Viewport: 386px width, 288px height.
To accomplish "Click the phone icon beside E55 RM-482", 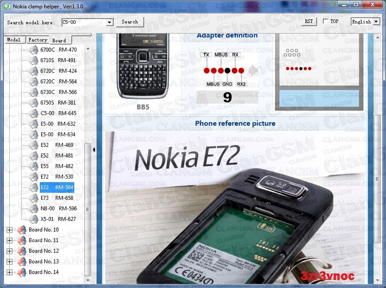I will [34, 166].
